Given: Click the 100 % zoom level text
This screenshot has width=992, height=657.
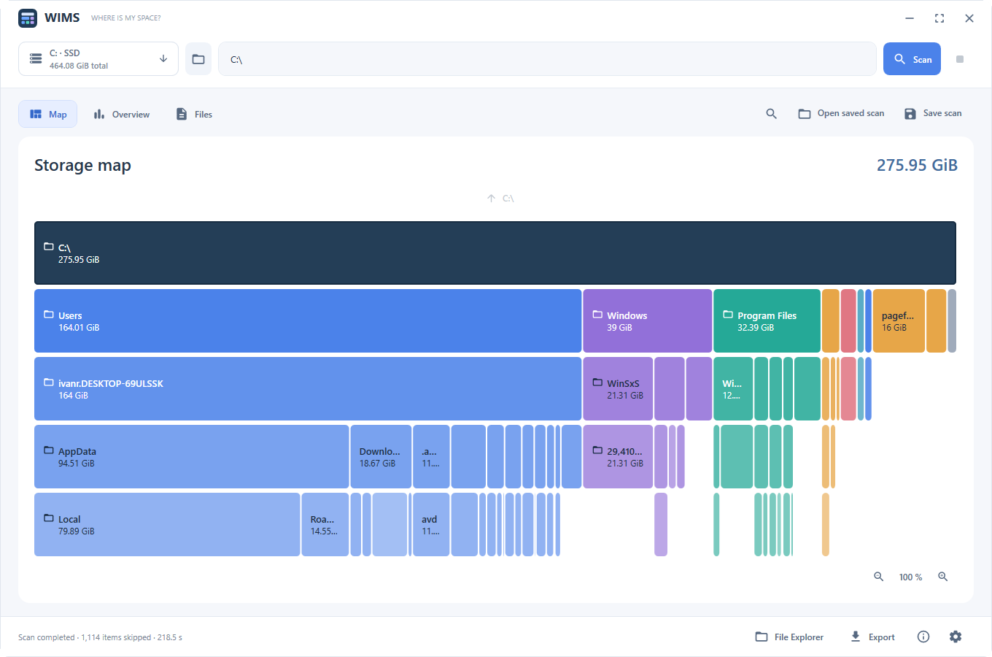Looking at the screenshot, I should click(x=910, y=577).
